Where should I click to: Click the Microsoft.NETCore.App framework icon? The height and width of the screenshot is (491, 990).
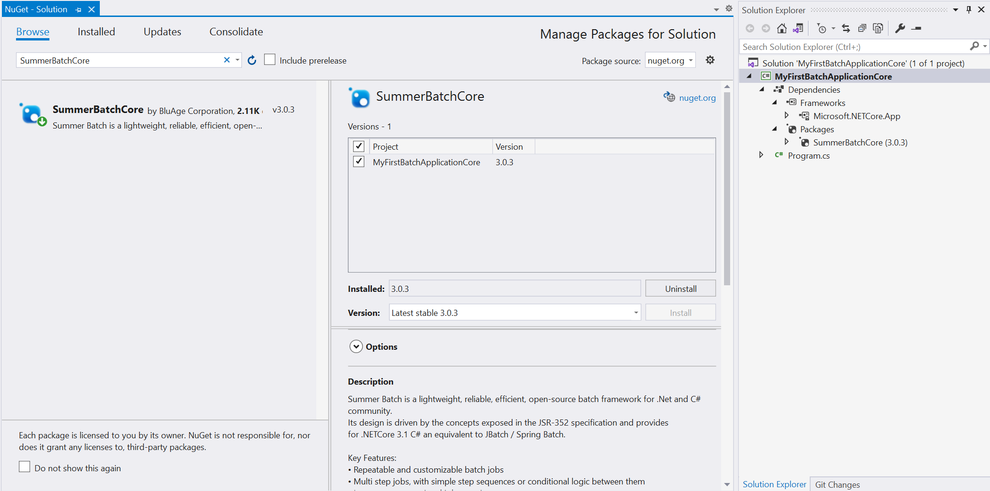pos(804,115)
